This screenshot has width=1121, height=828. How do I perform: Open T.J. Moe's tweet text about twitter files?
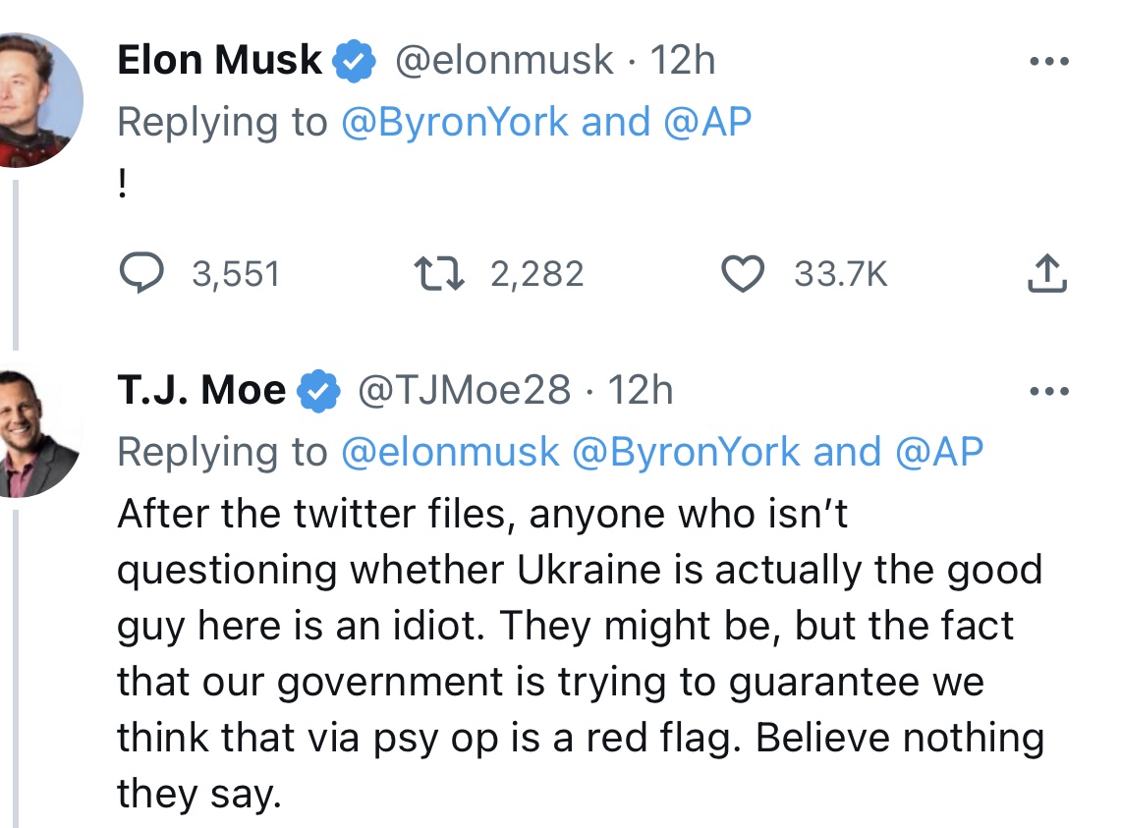(x=581, y=653)
